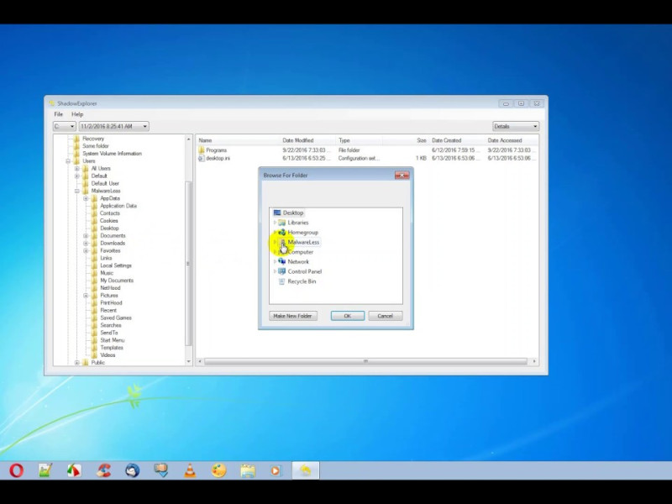Open Thunderbird mail from the taskbar
Image resolution: width=672 pixels, height=504 pixels.
[132, 470]
